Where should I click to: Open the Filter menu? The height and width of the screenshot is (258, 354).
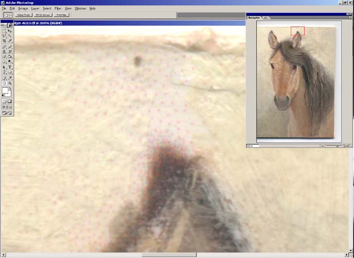click(58, 9)
